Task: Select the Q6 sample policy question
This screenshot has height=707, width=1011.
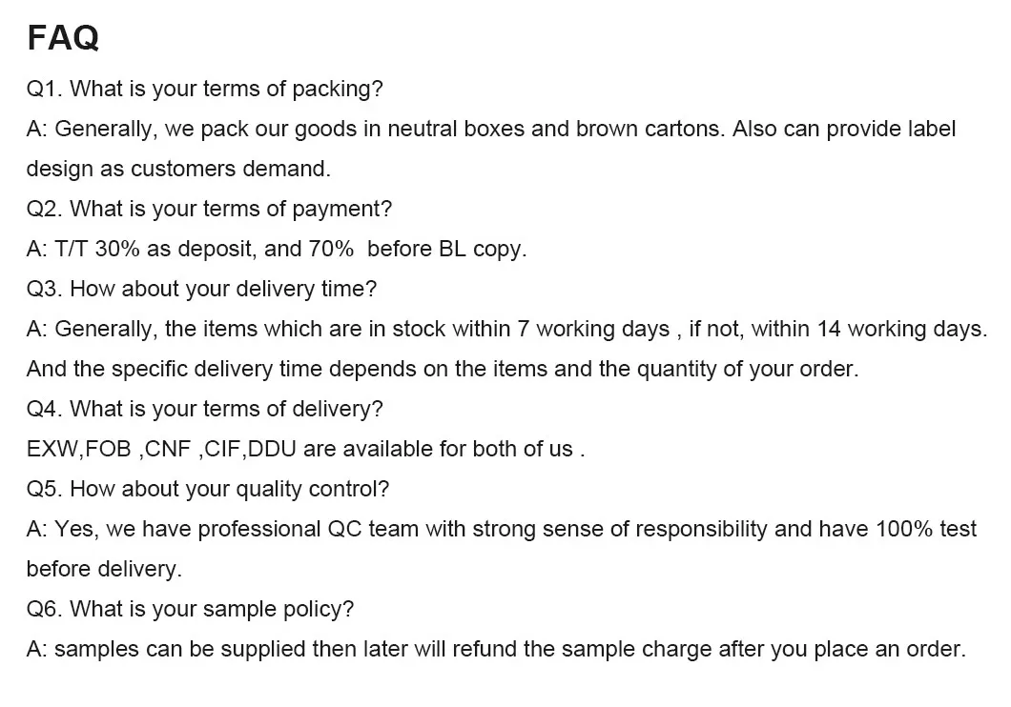Action: (x=190, y=609)
